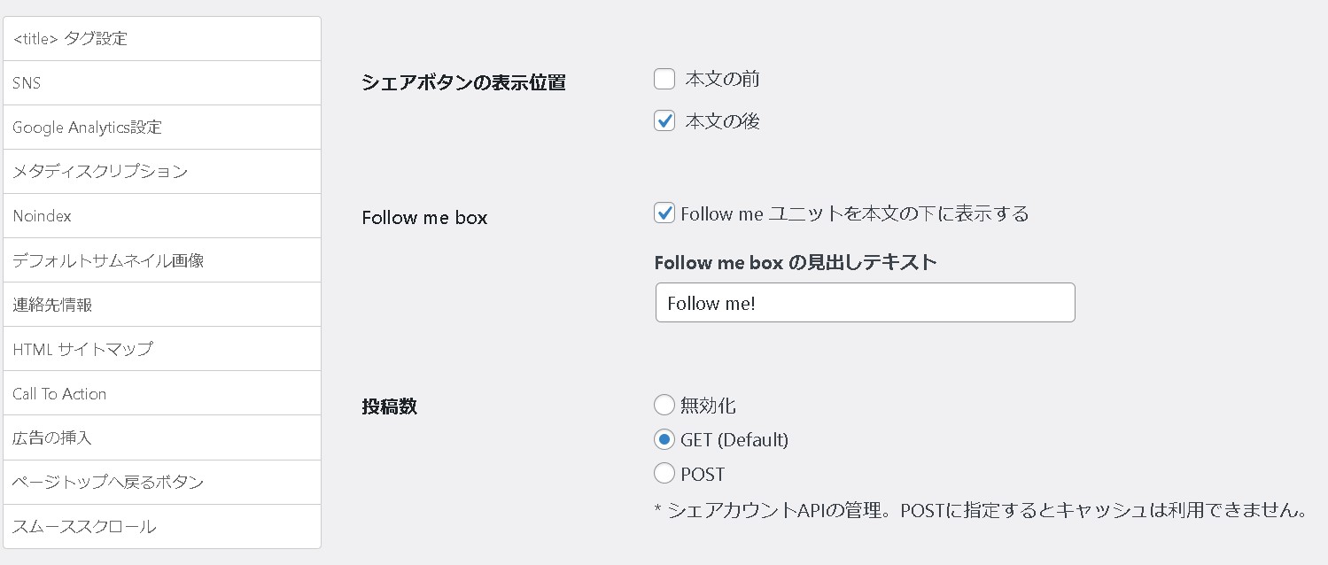This screenshot has height=565, width=1328.
Task: Select 無効化 for share count API
Action: point(664,405)
